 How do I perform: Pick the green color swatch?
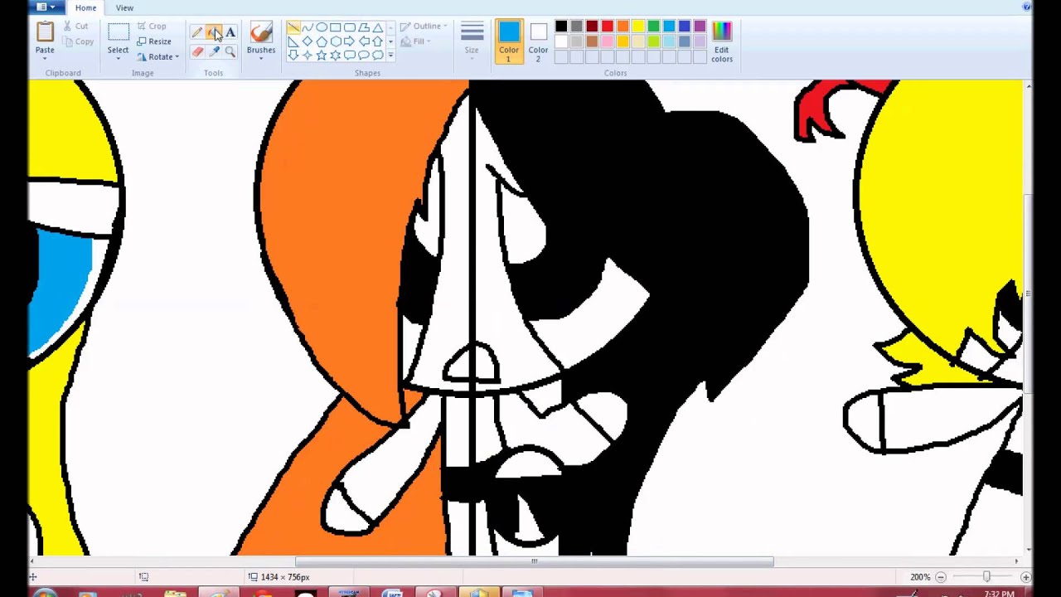pos(653,27)
